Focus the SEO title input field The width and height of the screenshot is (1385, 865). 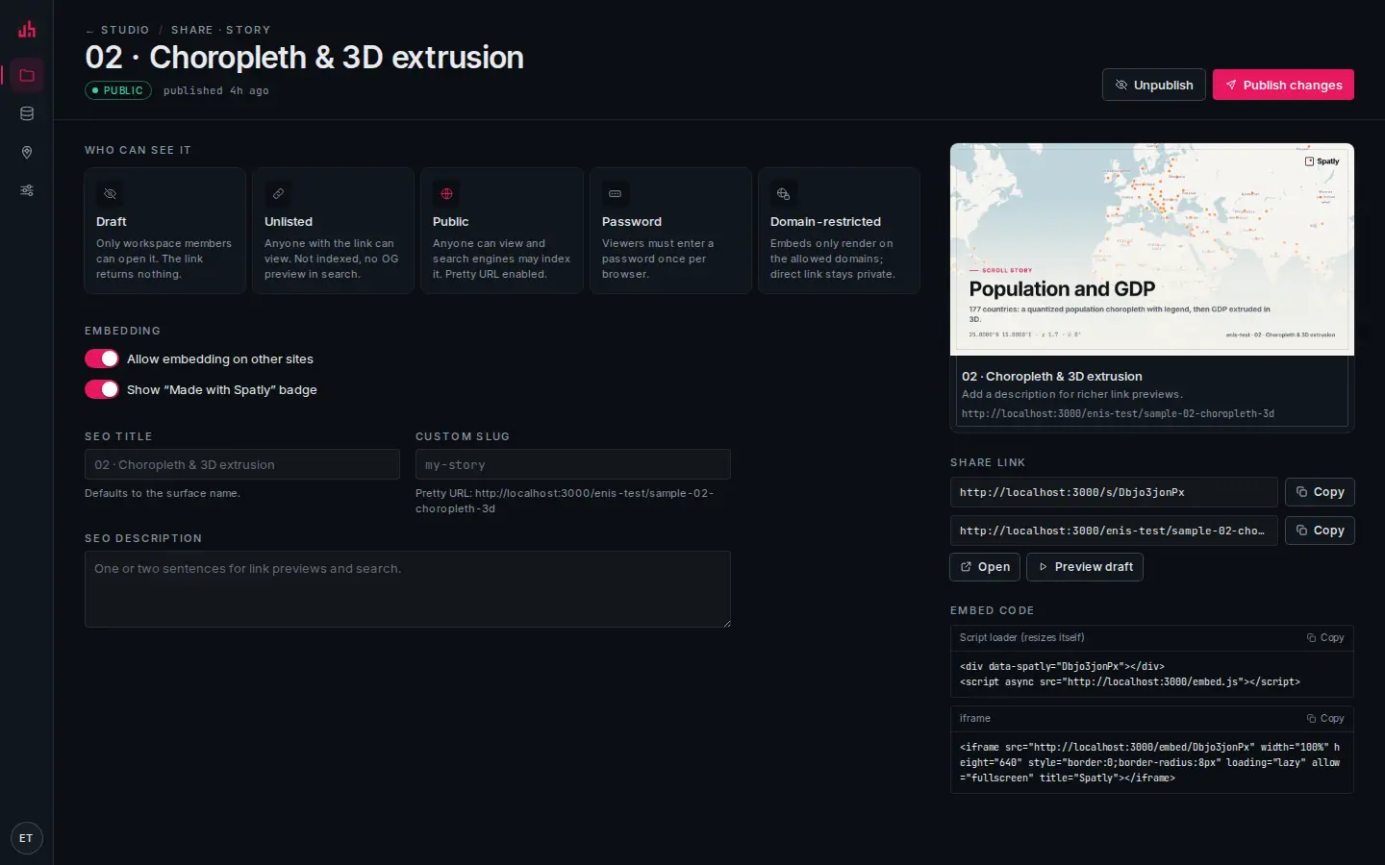[x=242, y=464]
